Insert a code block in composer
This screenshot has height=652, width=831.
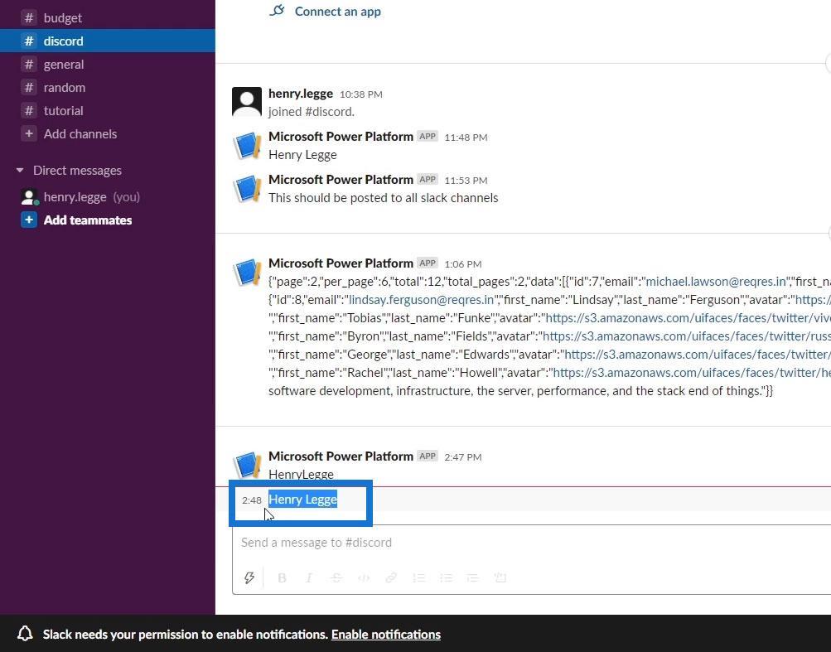pyautogui.click(x=500, y=577)
